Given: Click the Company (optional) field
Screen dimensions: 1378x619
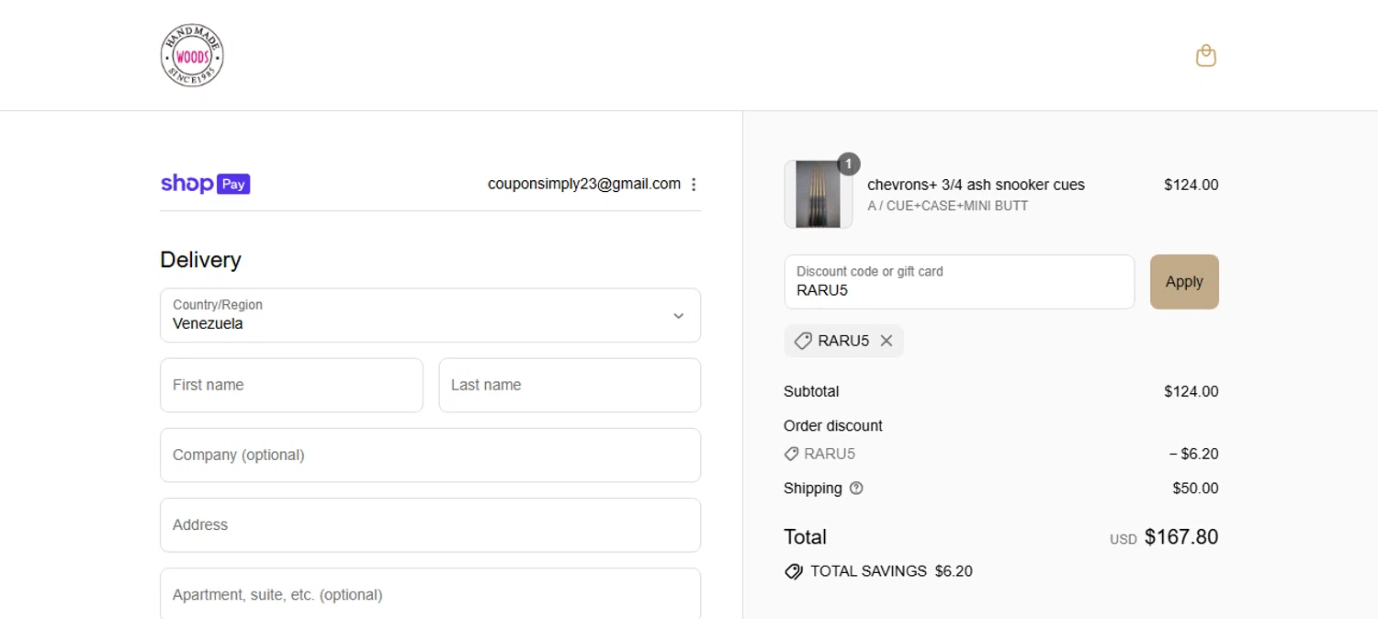Looking at the screenshot, I should (430, 455).
